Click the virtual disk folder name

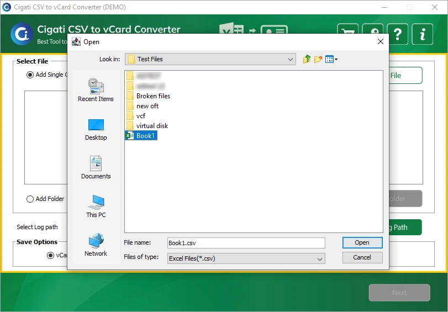(152, 126)
